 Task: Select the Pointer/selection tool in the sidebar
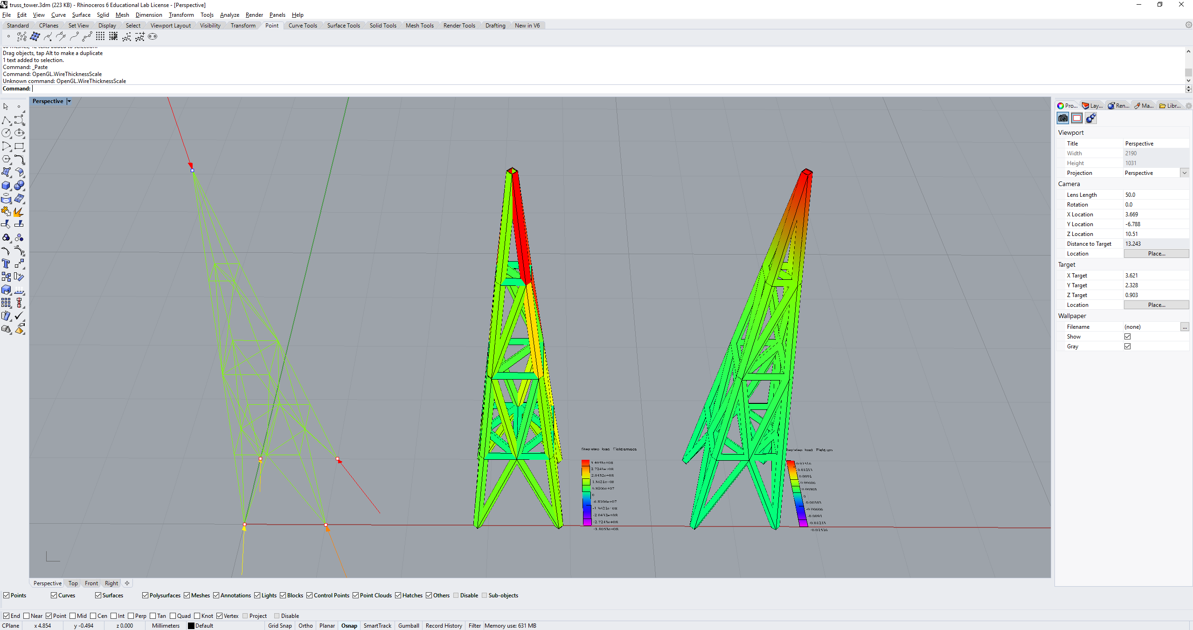pos(6,106)
